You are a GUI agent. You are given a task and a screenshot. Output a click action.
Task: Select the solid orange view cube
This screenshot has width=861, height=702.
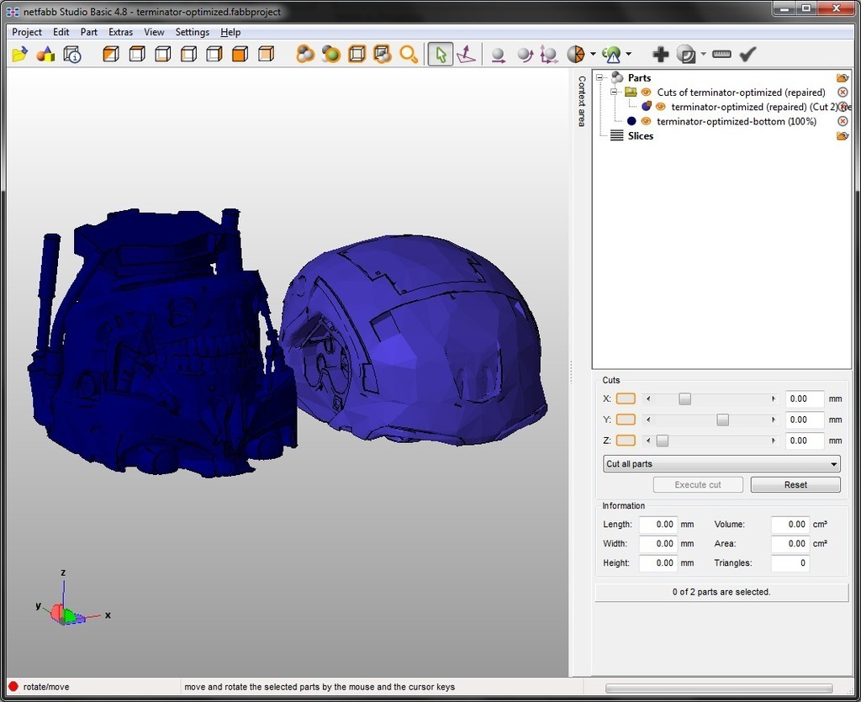coord(240,54)
